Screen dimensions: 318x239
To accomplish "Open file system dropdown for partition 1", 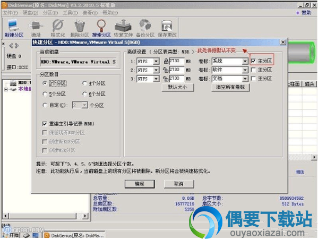I will [156, 61].
